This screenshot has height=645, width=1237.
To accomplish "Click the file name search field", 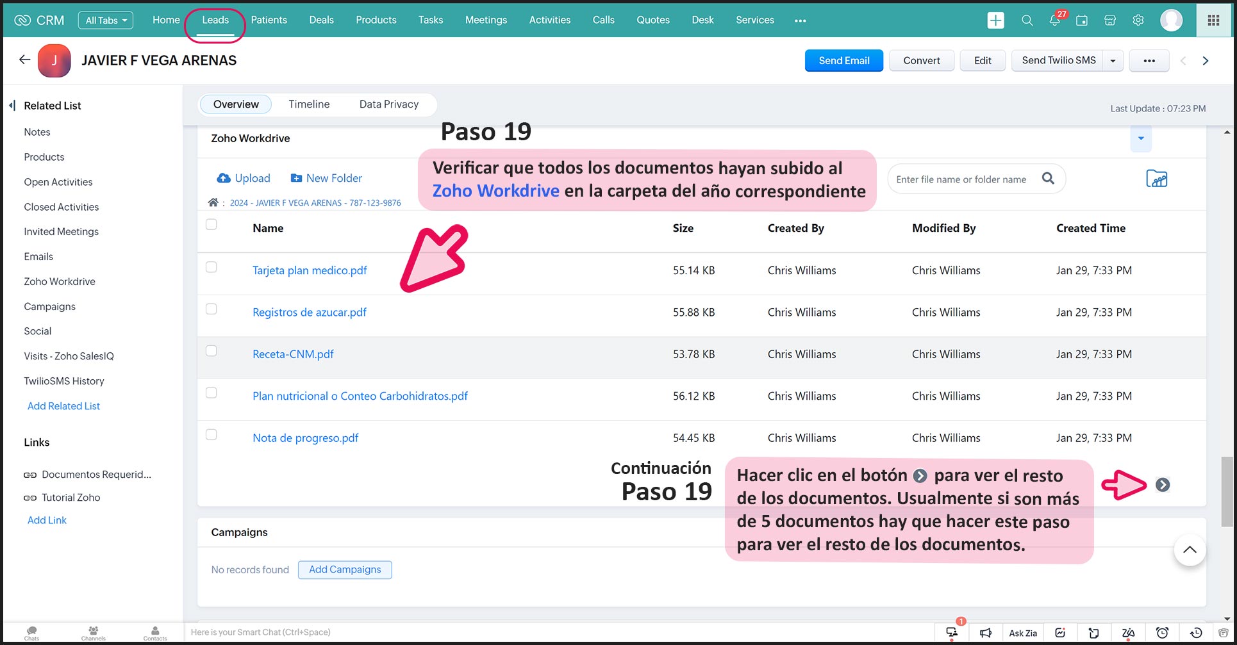I will (961, 179).
